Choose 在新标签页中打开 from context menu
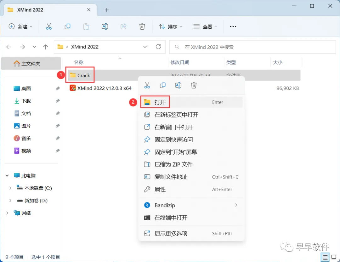340x262 pixels. click(191, 115)
